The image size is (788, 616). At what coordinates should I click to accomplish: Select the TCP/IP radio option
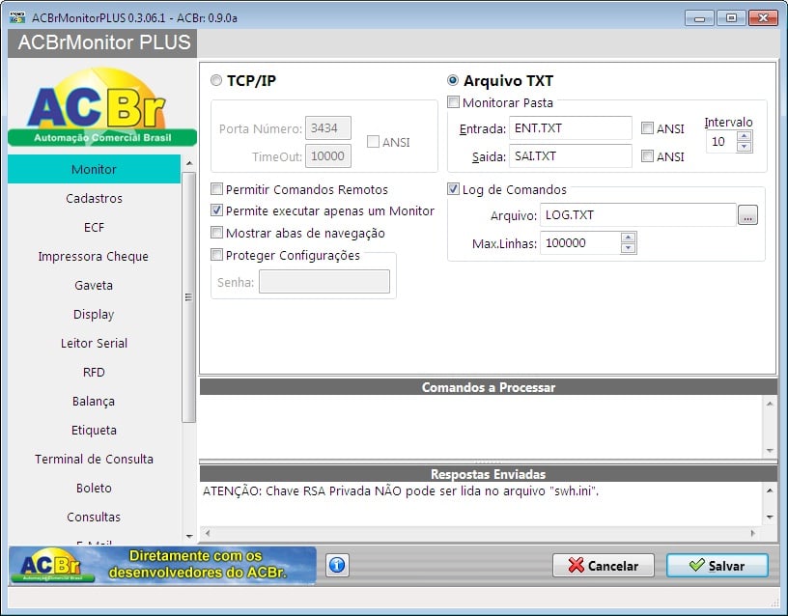click(216, 80)
